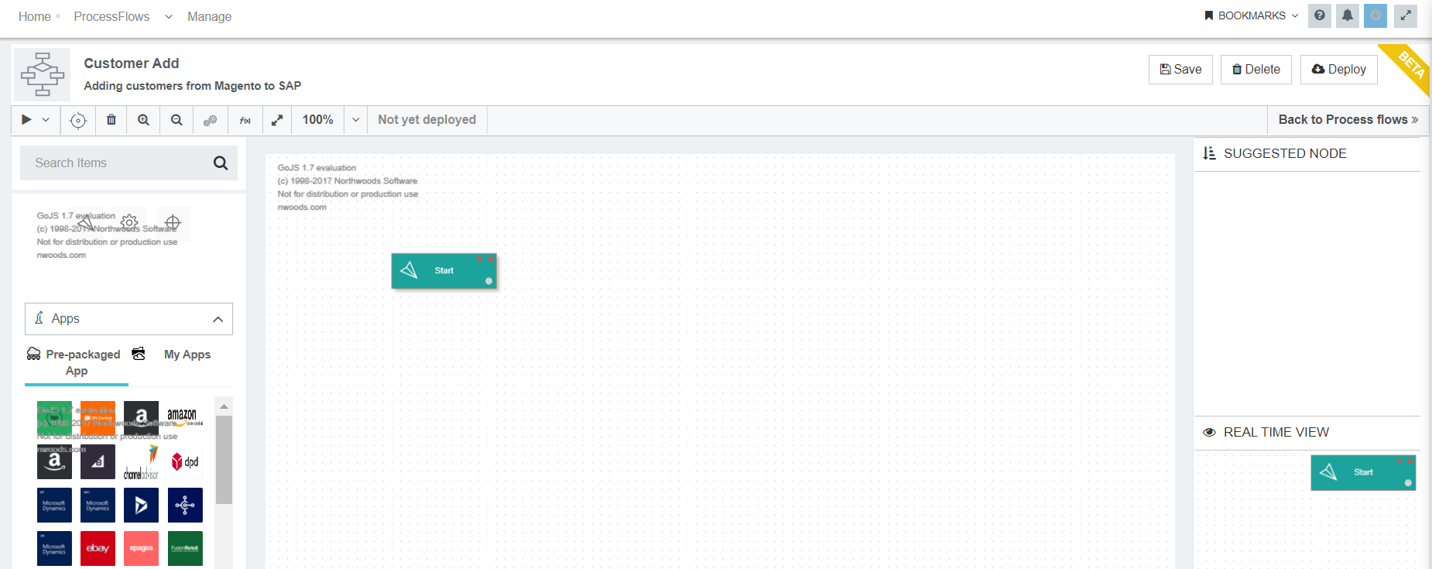This screenshot has width=1432, height=569.
Task: Click the gears settings toolbar icon
Action: click(210, 120)
